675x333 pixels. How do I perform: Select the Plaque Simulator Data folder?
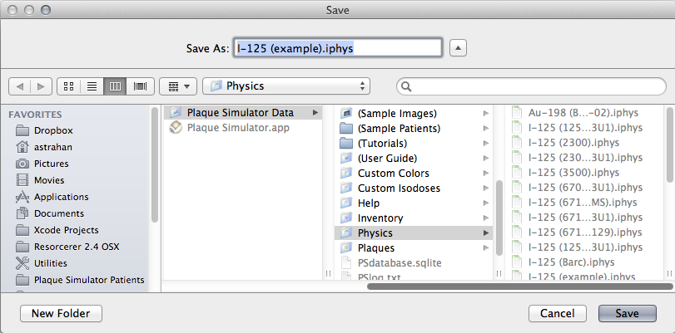(x=241, y=113)
